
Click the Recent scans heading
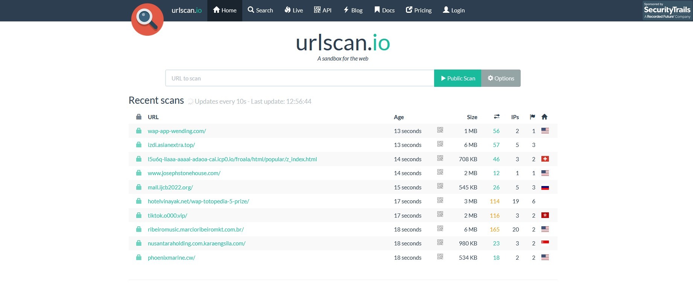click(x=156, y=100)
